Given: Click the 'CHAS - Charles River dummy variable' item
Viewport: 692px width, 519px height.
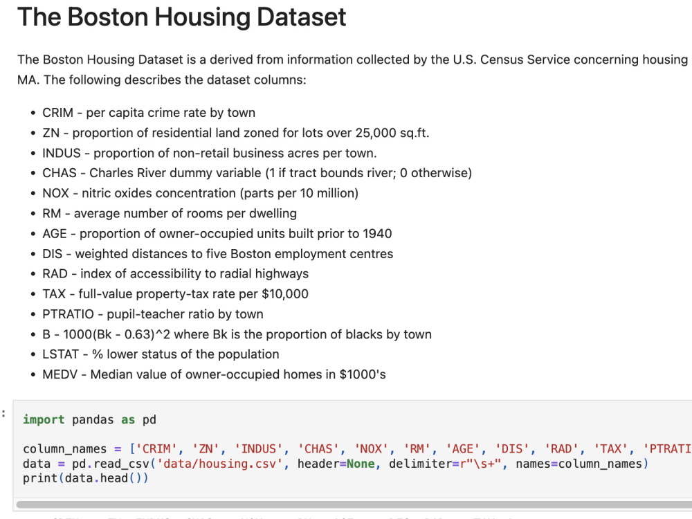Looking at the screenshot, I should 257,173.
